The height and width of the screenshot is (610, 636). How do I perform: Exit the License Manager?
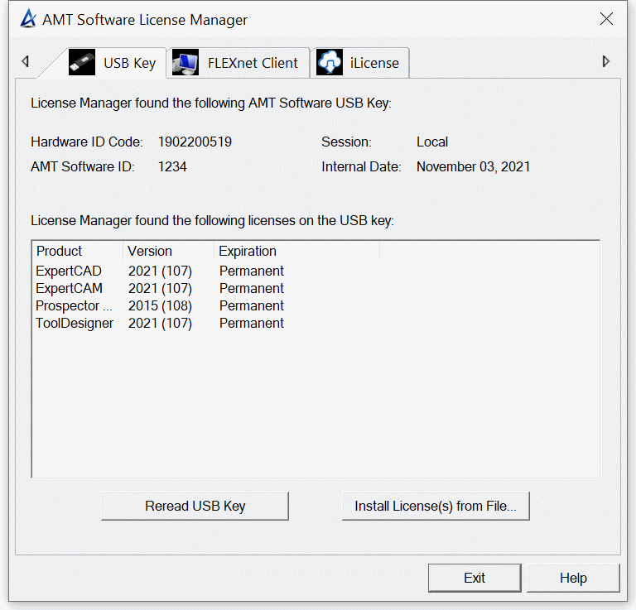475,578
